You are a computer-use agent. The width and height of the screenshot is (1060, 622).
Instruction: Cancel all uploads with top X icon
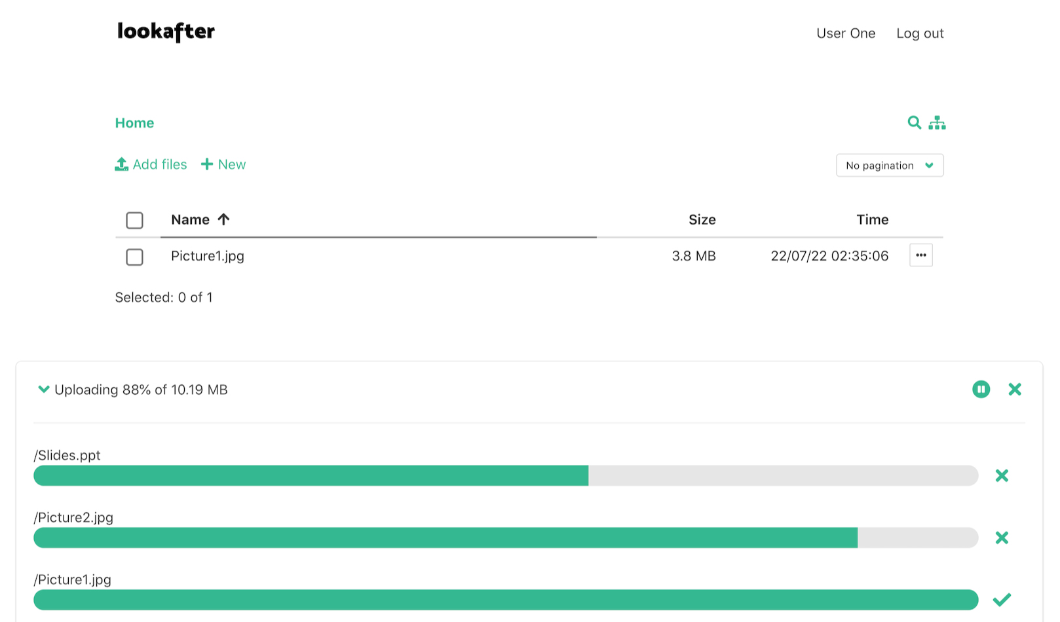pyautogui.click(x=1015, y=390)
